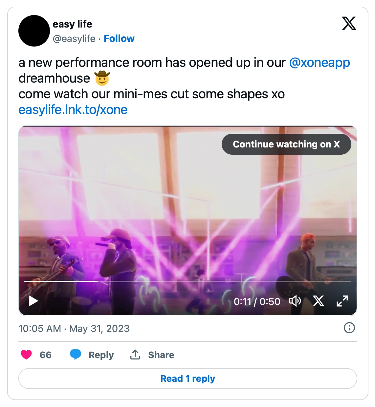Open the @xoneapp mention link

pos(320,63)
